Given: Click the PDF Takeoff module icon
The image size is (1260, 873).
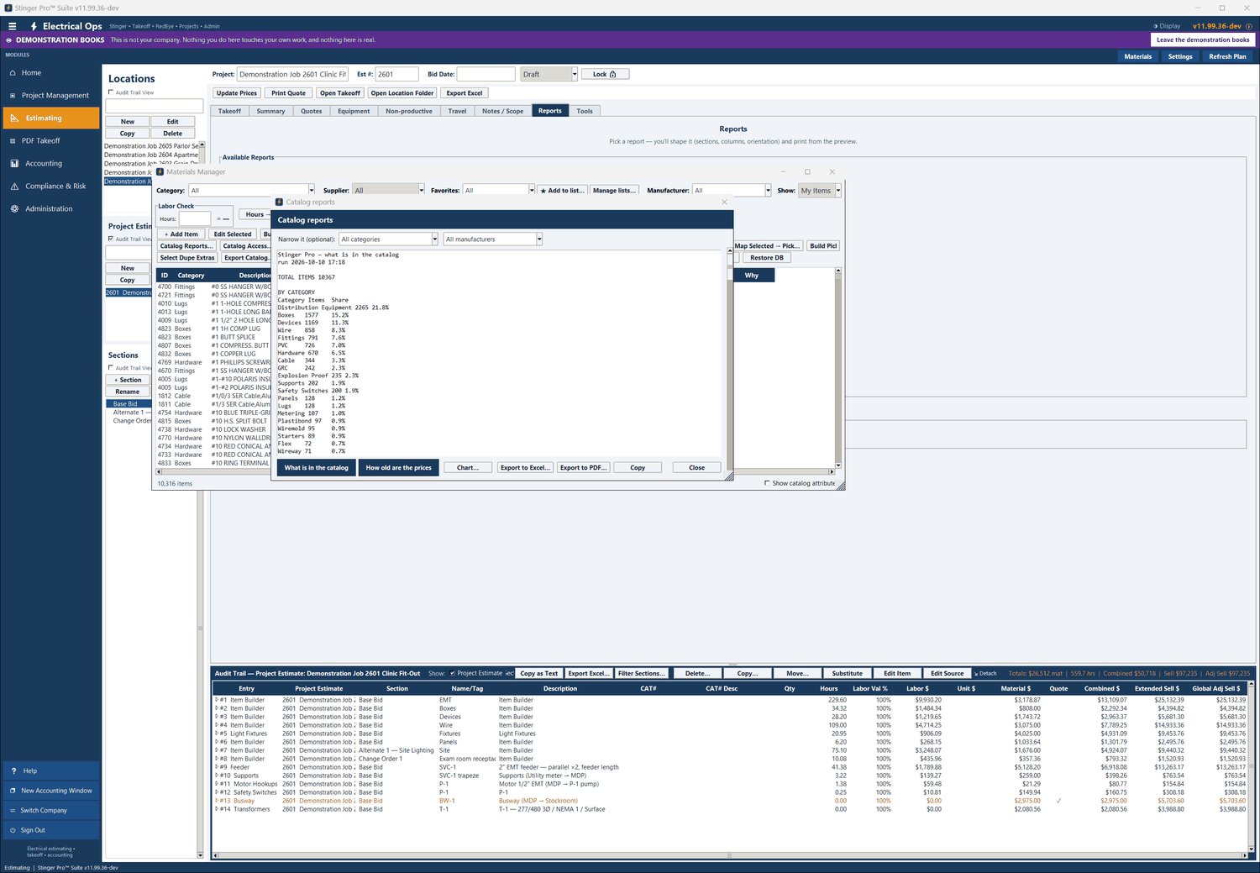Looking at the screenshot, I should click(x=13, y=141).
